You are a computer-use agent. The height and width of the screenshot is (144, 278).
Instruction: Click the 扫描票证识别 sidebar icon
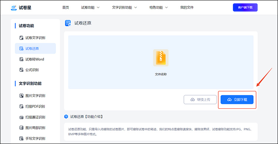(x=21, y=117)
